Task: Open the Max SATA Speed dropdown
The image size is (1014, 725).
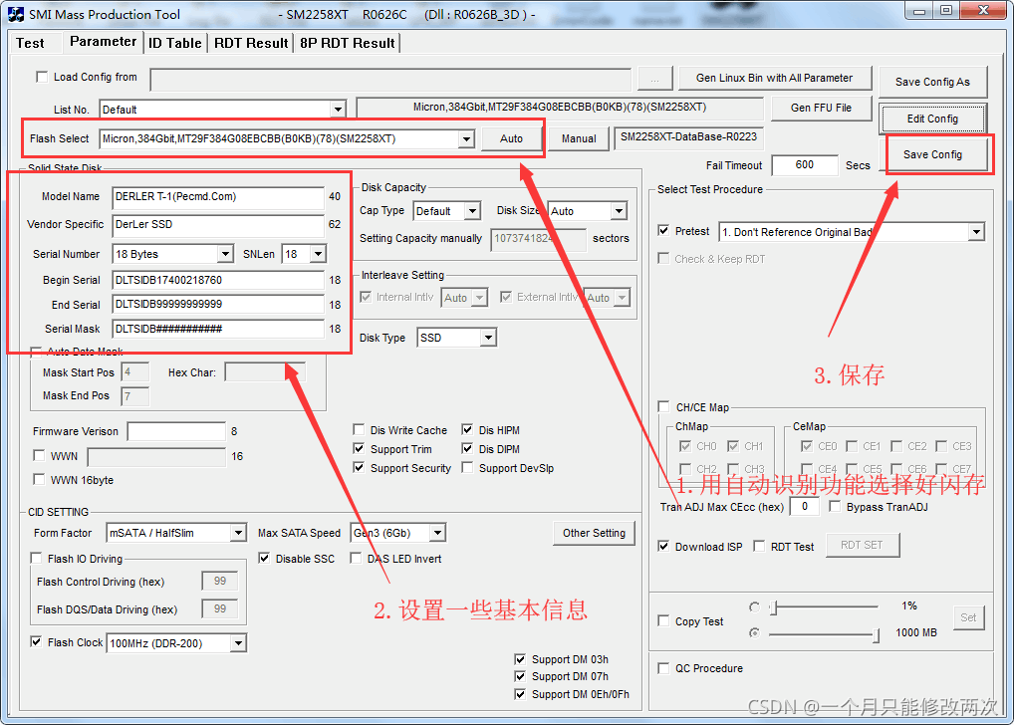Action: click(x=438, y=533)
